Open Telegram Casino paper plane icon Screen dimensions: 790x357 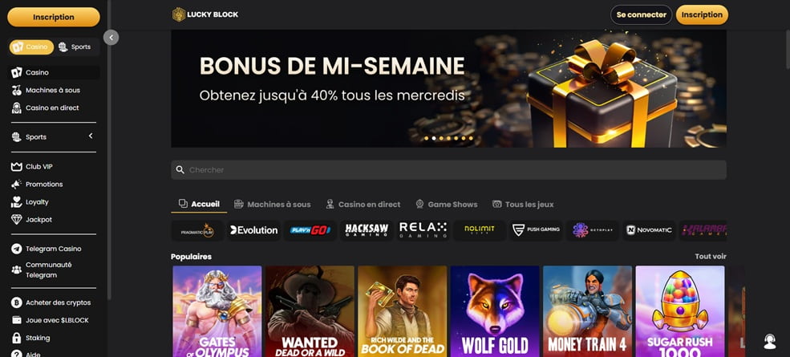click(17, 249)
